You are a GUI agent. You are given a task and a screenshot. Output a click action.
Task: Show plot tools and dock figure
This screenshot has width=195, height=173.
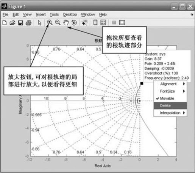[122, 23]
